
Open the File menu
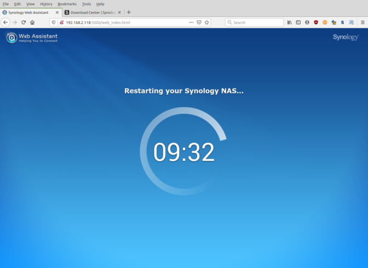5,4
